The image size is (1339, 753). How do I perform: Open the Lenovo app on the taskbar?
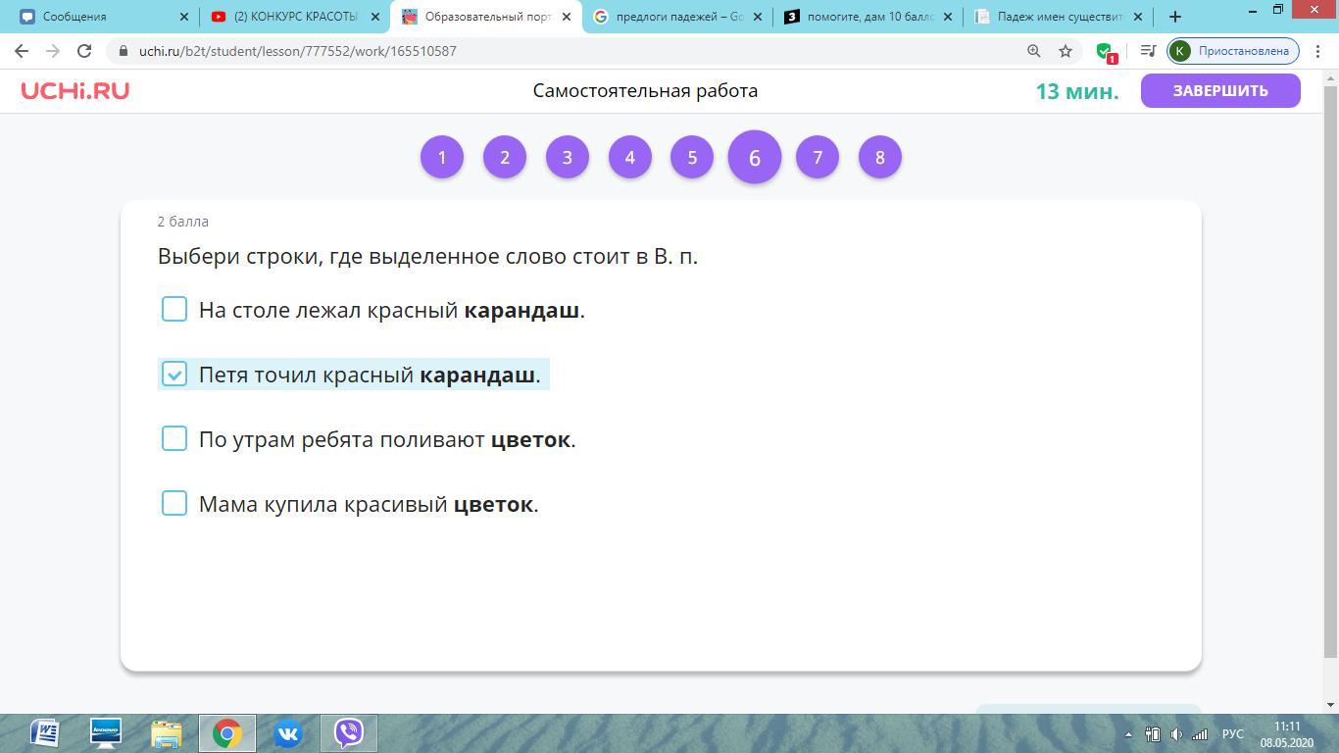click(x=105, y=733)
